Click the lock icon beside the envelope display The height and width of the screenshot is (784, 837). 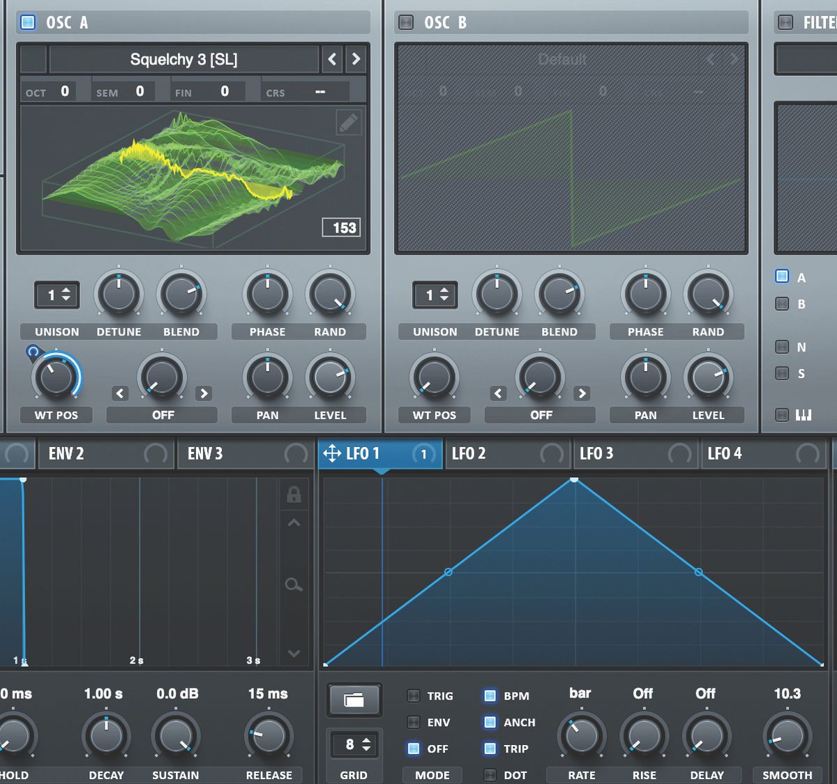click(x=294, y=494)
